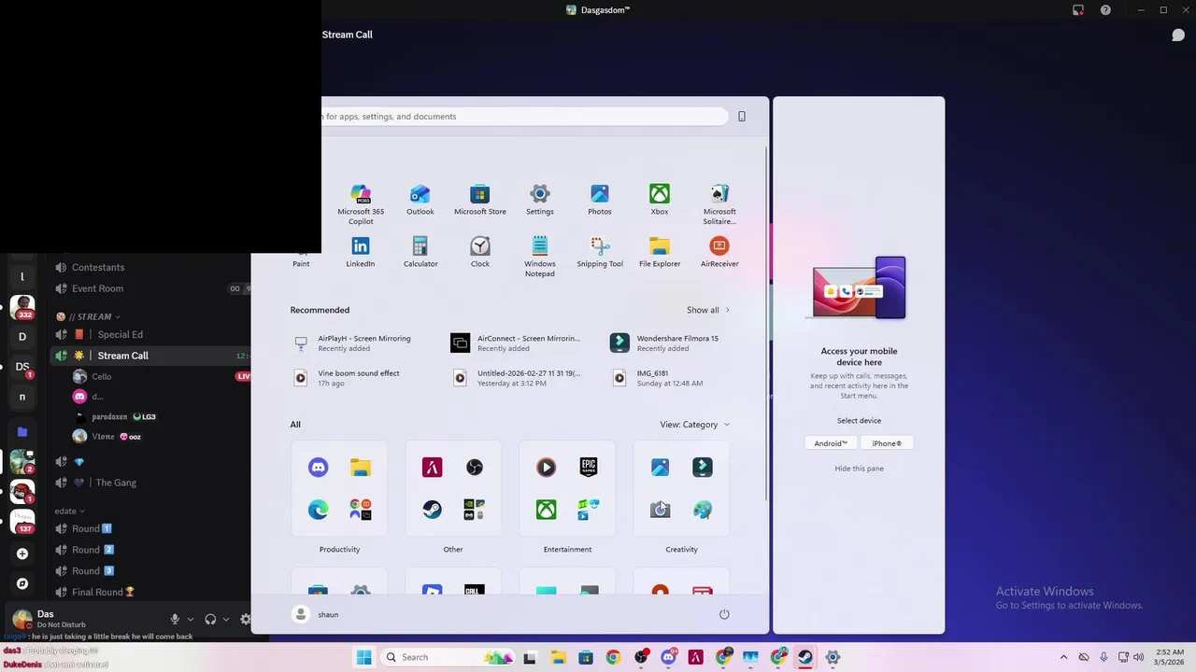1196x672 pixels.
Task: Toggle Discord microphone mute
Action: click(x=175, y=619)
